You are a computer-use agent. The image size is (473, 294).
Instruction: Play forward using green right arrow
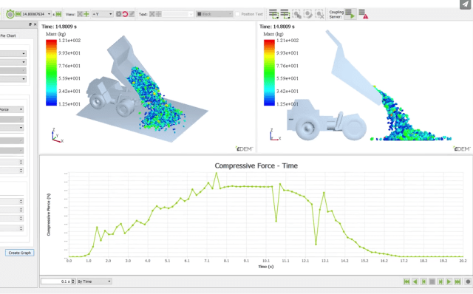coord(449,281)
